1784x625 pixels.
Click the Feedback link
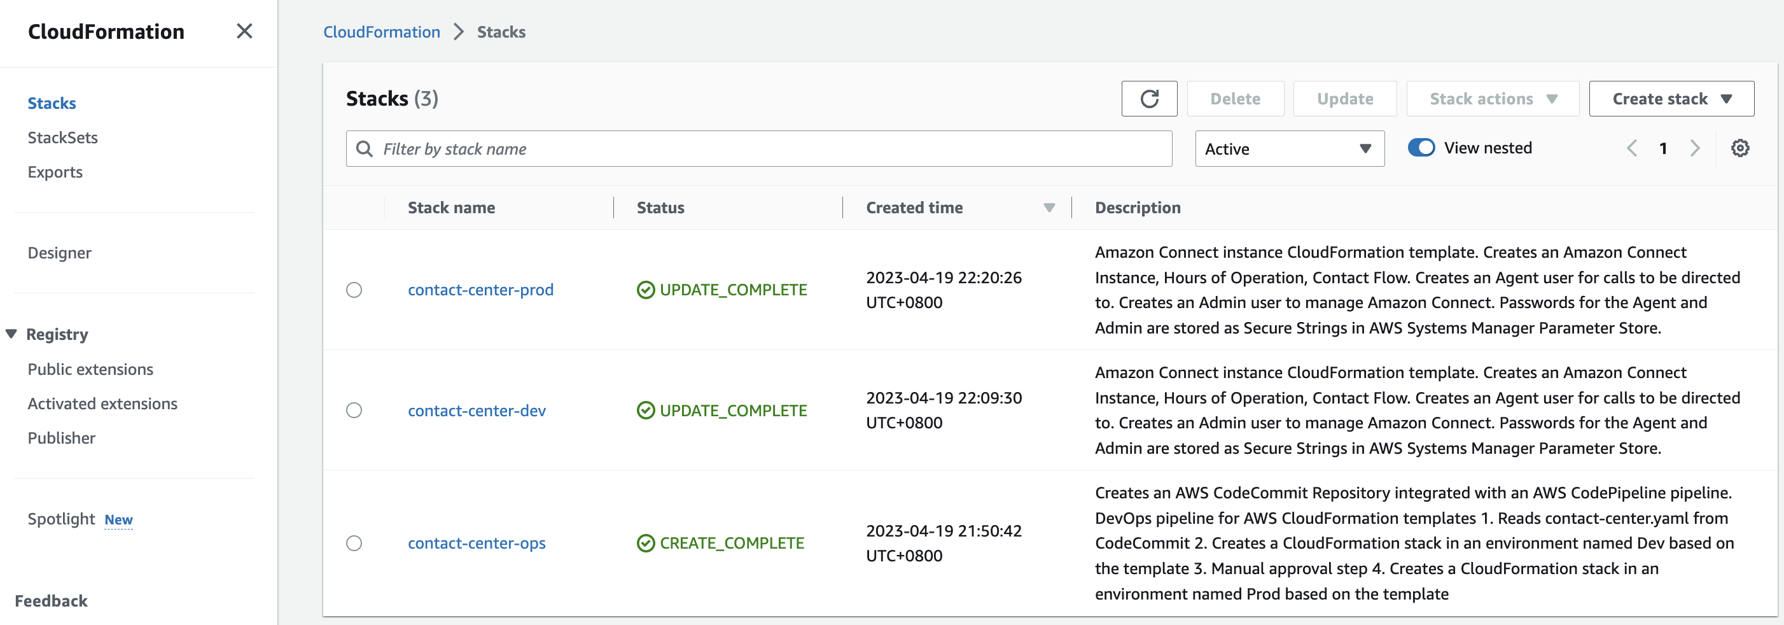(x=52, y=601)
